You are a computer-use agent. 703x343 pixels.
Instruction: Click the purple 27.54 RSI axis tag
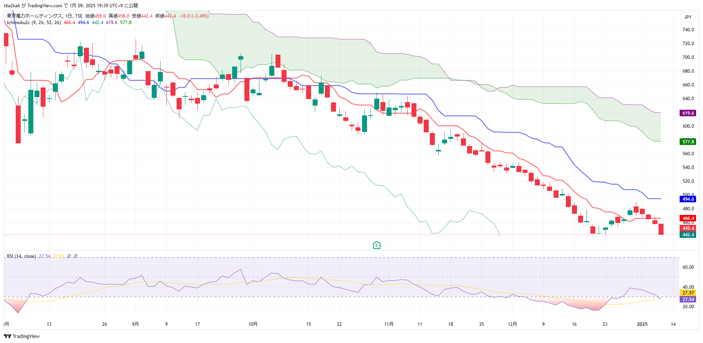tap(688, 299)
